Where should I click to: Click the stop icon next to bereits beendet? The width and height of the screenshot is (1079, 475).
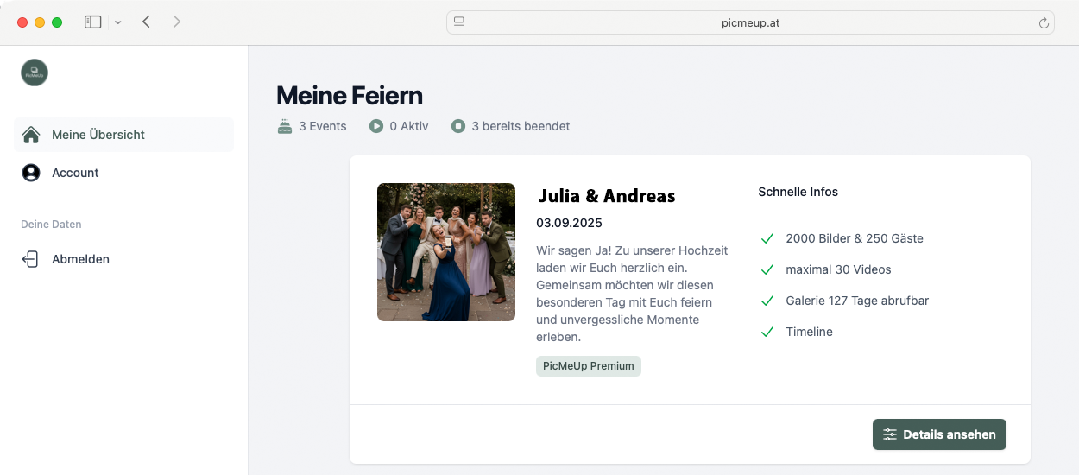(458, 126)
